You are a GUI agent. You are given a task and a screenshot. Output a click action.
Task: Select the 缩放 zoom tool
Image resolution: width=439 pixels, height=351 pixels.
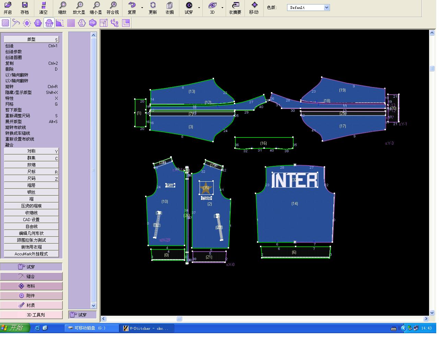coord(62,8)
